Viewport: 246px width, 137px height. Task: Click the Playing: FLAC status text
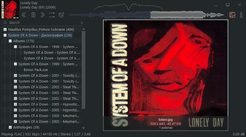click(x=12, y=134)
